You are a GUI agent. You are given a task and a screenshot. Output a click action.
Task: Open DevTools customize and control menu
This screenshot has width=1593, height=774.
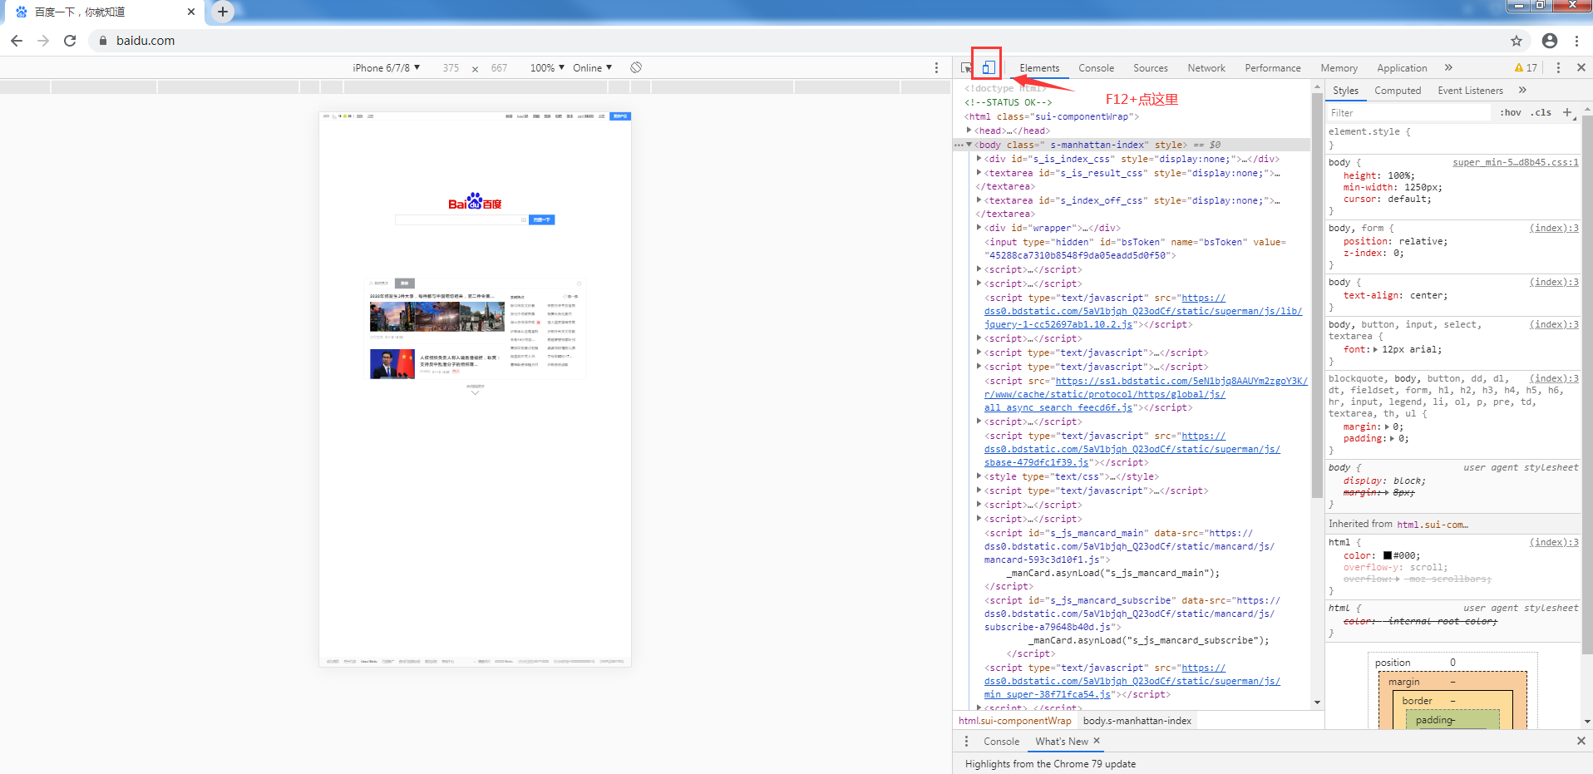(1558, 67)
